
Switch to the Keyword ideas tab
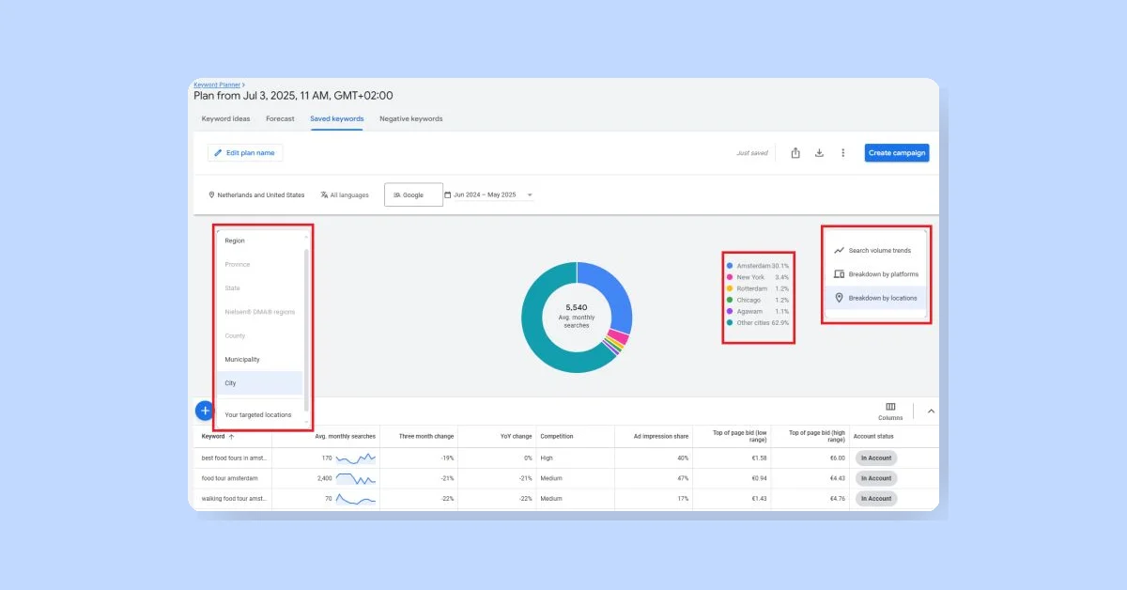point(226,119)
